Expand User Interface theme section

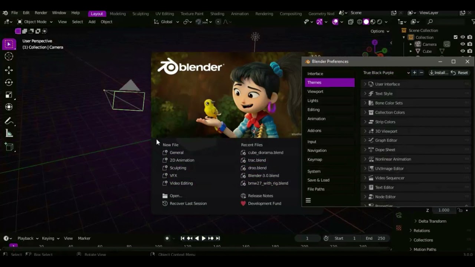click(x=416, y=84)
